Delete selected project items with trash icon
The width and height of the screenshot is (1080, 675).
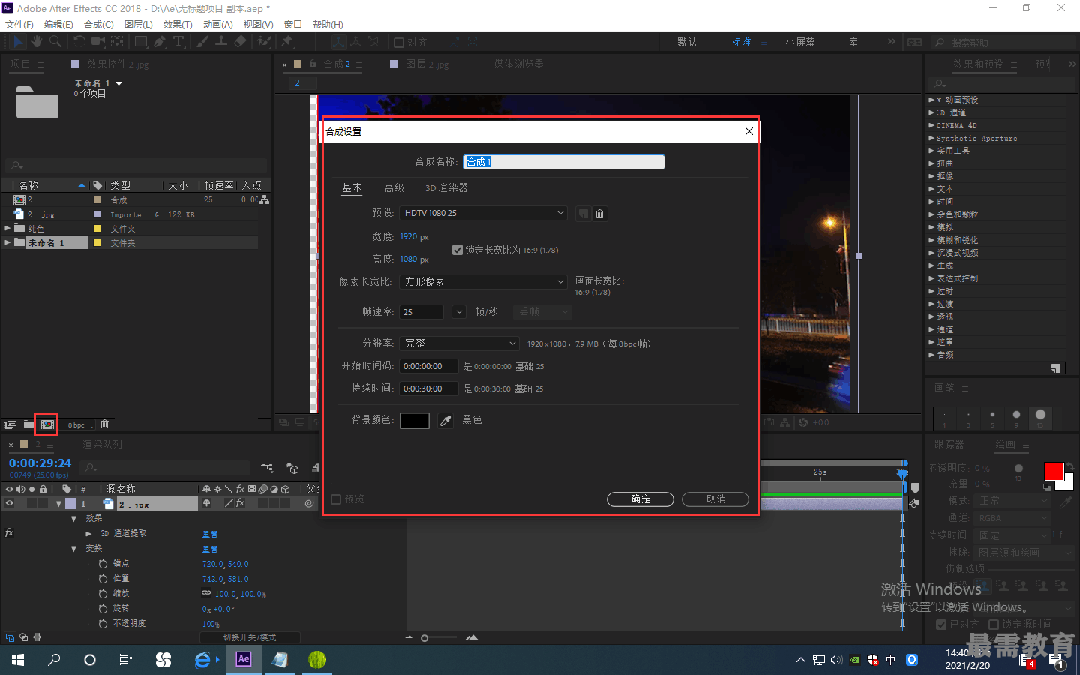tap(104, 424)
